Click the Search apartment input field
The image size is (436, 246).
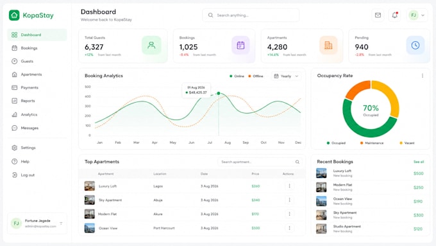point(260,162)
